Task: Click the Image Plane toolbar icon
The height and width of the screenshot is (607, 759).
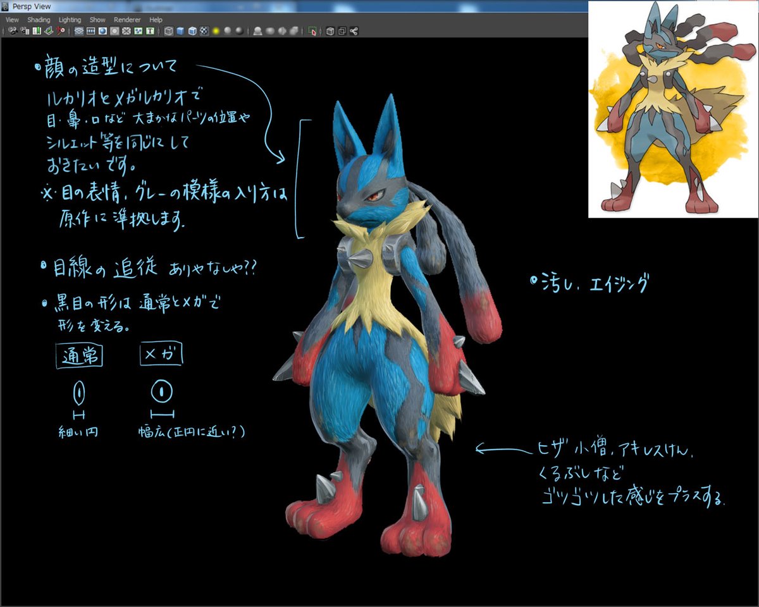Action: tap(49, 30)
